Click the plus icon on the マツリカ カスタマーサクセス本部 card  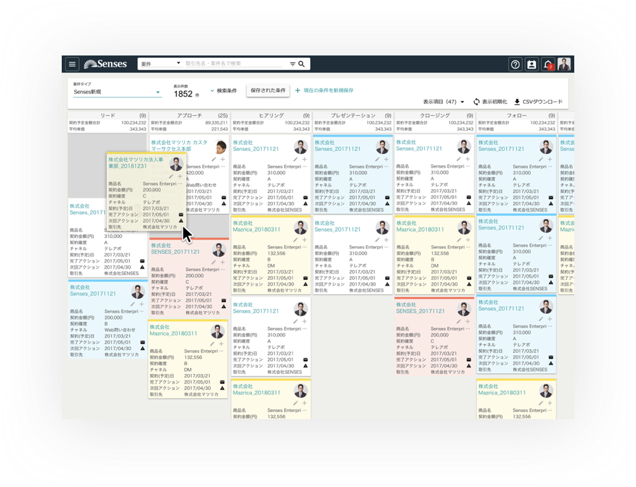click(223, 160)
